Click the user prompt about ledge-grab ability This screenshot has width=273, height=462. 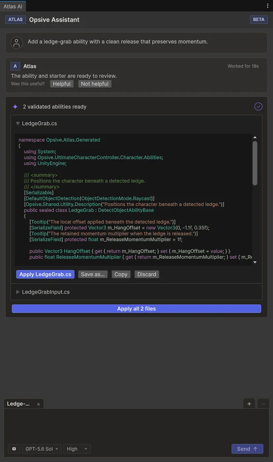click(x=118, y=41)
